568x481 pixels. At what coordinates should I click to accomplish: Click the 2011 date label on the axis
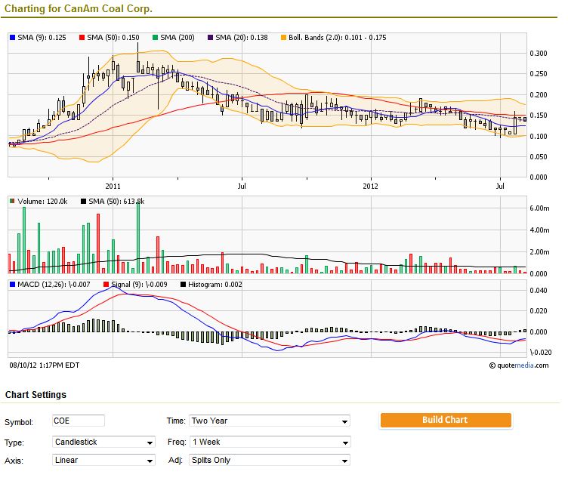113,187
